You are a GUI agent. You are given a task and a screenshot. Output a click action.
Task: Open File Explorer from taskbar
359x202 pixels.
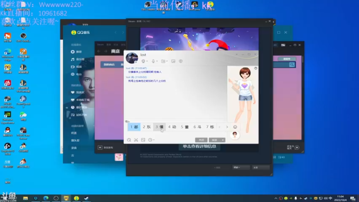[x=26, y=198]
